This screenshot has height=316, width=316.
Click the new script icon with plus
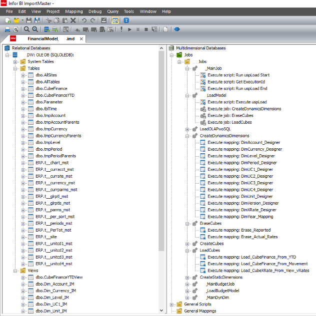click(x=110, y=29)
